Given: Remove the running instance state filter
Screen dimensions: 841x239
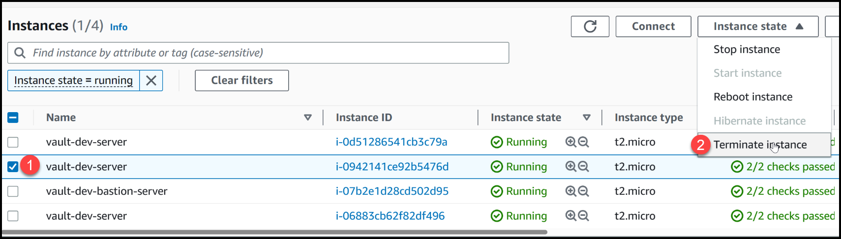Looking at the screenshot, I should pyautogui.click(x=151, y=81).
